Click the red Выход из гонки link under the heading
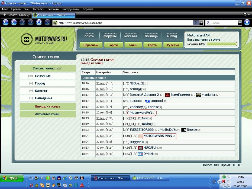Image resolution: width=252 pixels, height=189 pixels. point(92,63)
